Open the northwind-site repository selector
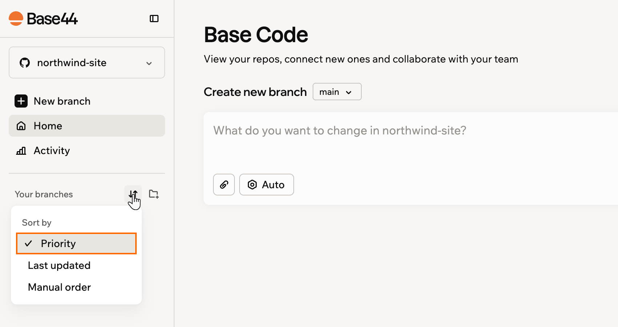The height and width of the screenshot is (327, 618). tap(87, 62)
